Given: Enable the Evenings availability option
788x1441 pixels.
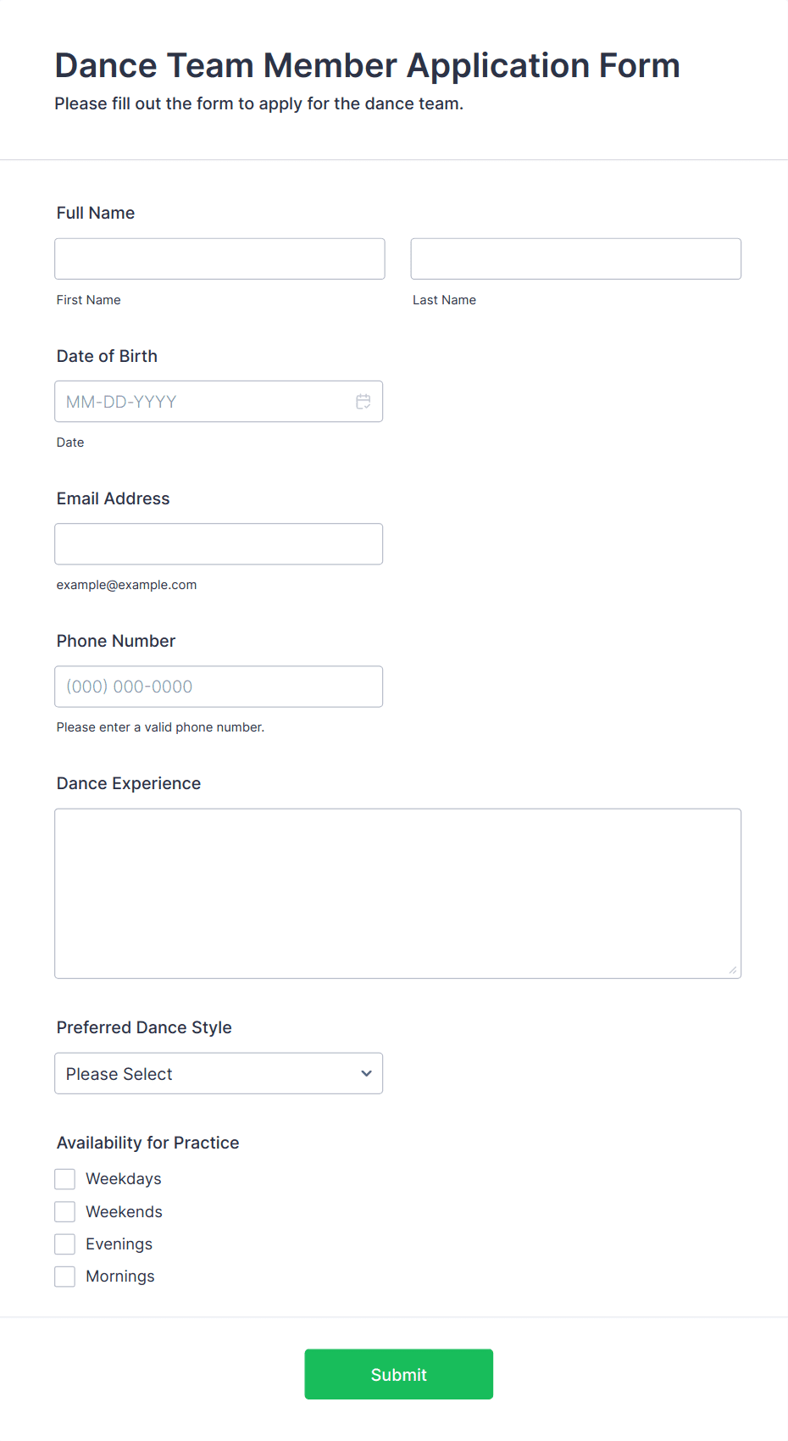Looking at the screenshot, I should click(x=65, y=1244).
